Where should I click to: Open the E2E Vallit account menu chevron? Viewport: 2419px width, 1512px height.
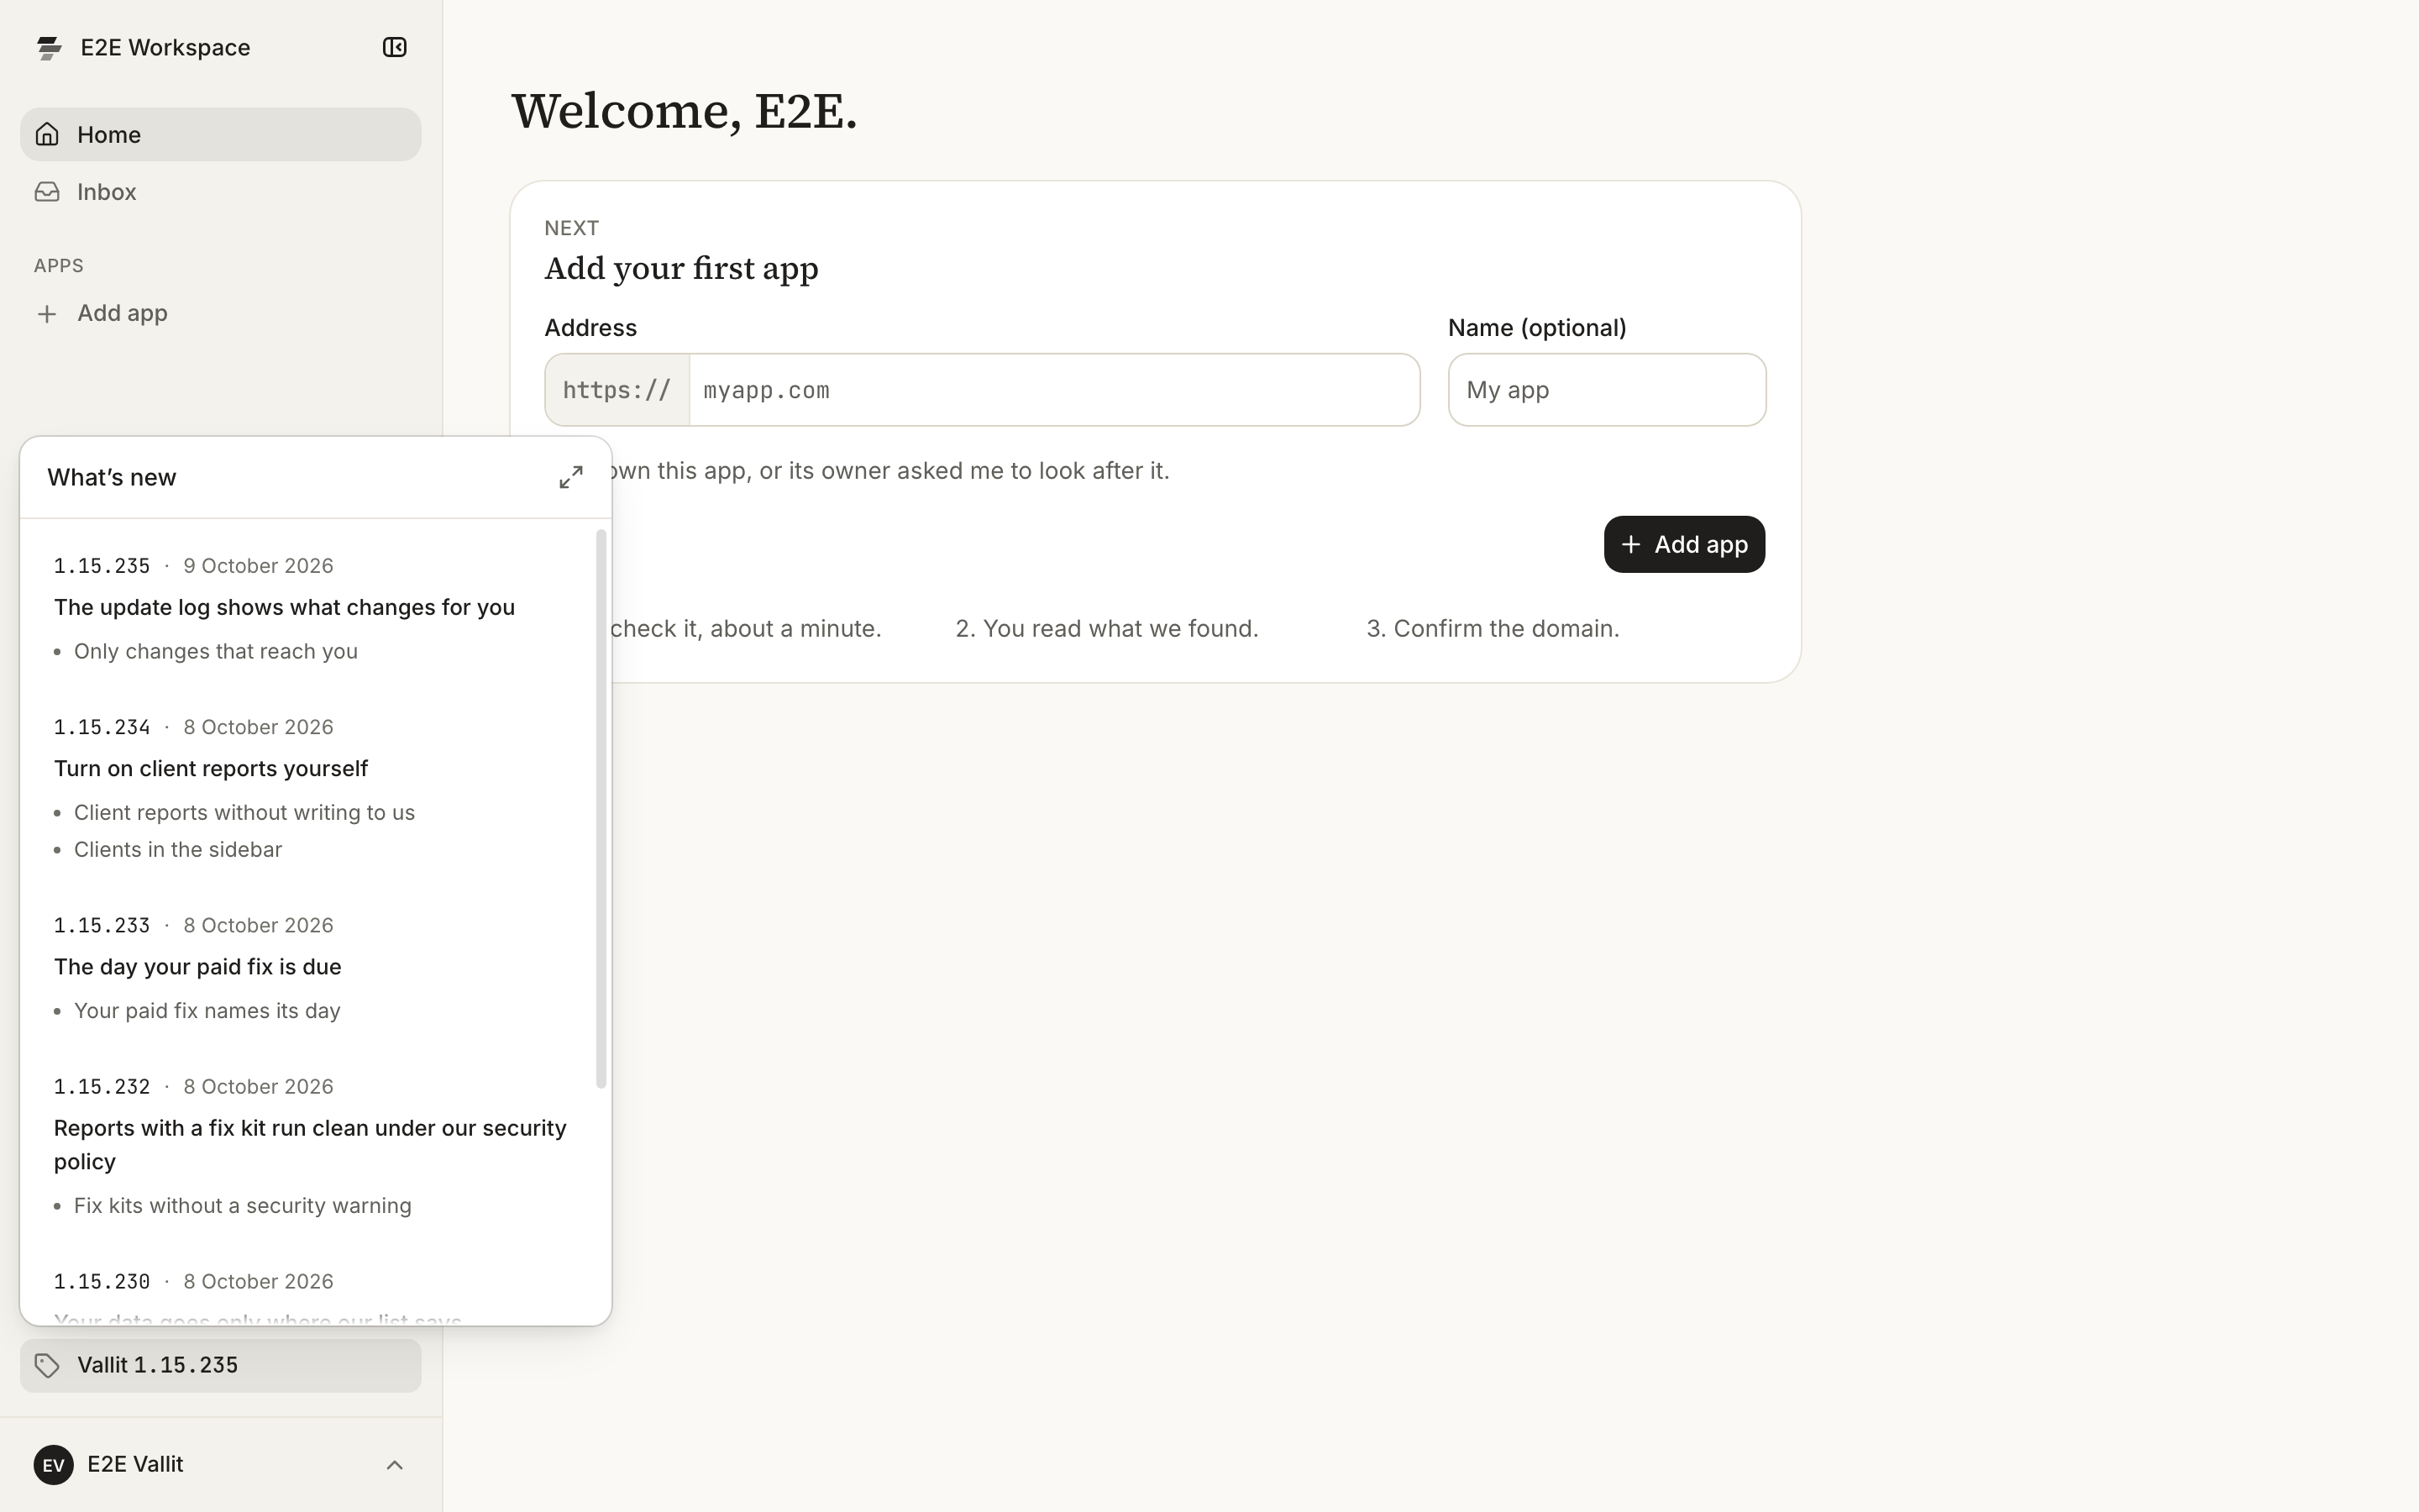click(x=395, y=1465)
